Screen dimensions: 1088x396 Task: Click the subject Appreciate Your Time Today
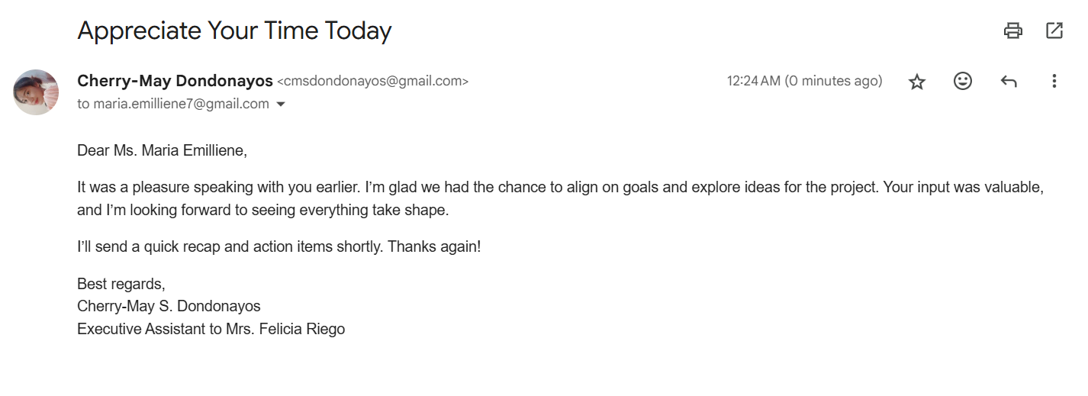tap(234, 31)
